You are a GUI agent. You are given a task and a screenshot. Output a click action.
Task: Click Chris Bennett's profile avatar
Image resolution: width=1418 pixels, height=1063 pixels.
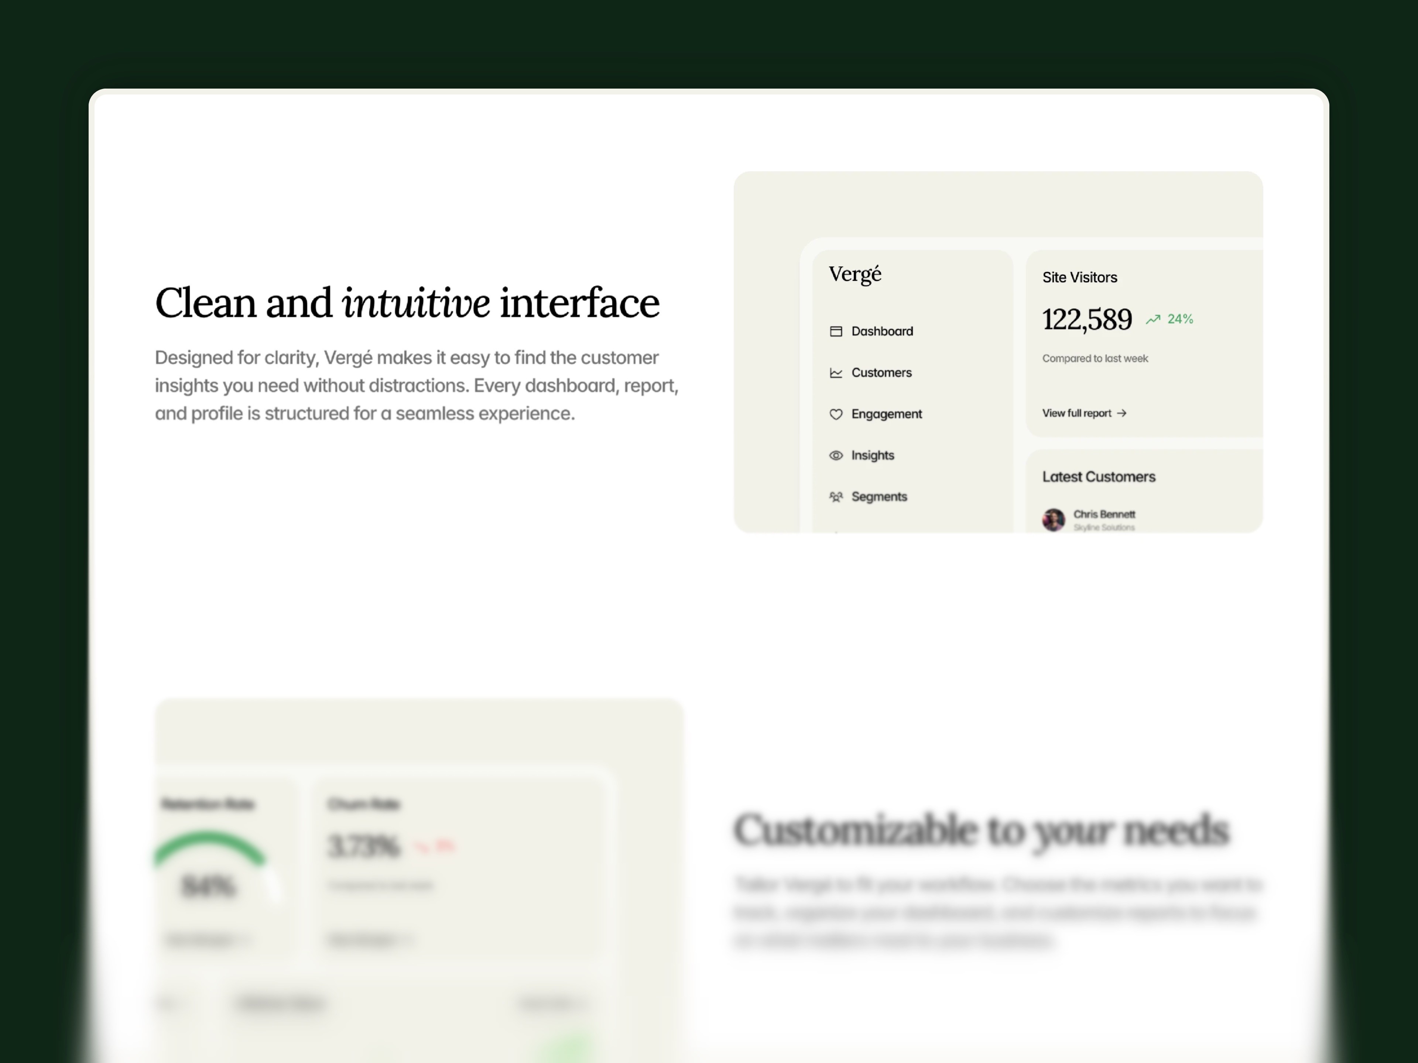(x=1055, y=519)
